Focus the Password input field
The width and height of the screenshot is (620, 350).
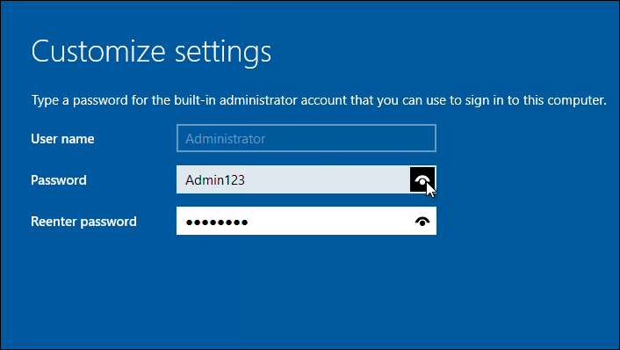tap(293, 179)
